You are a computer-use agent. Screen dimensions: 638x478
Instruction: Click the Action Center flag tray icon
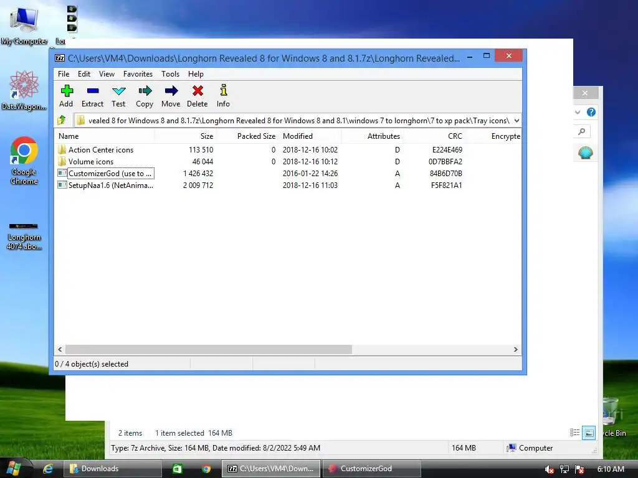click(580, 469)
